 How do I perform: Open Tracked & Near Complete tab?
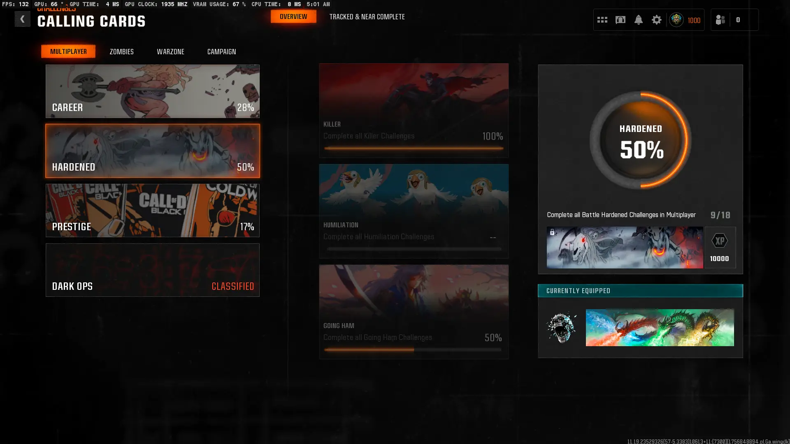click(x=367, y=17)
